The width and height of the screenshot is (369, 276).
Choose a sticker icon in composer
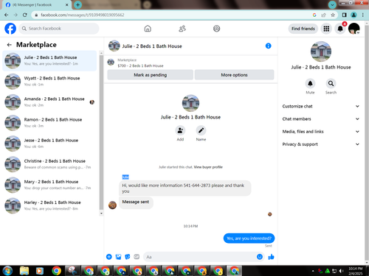click(128, 257)
